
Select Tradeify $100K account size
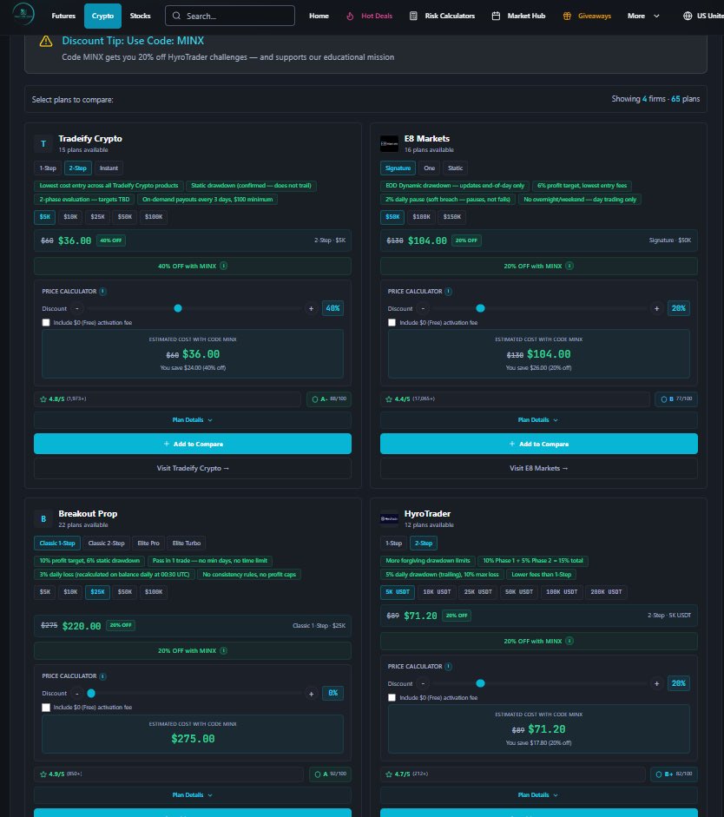(154, 217)
